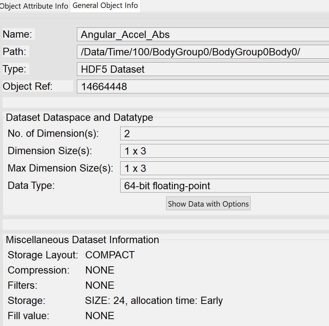Click the No. of Dimension(s) value field
Image resolution: width=329 pixels, height=326 pixels.
click(225, 134)
